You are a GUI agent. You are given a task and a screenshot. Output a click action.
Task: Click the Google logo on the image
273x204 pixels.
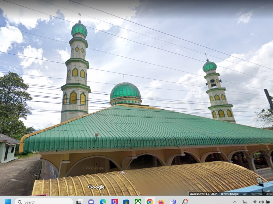96,187
